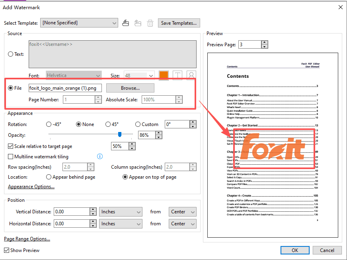The height and width of the screenshot is (260, 347).
Task: Select the Text source radio button
Action: click(10, 54)
